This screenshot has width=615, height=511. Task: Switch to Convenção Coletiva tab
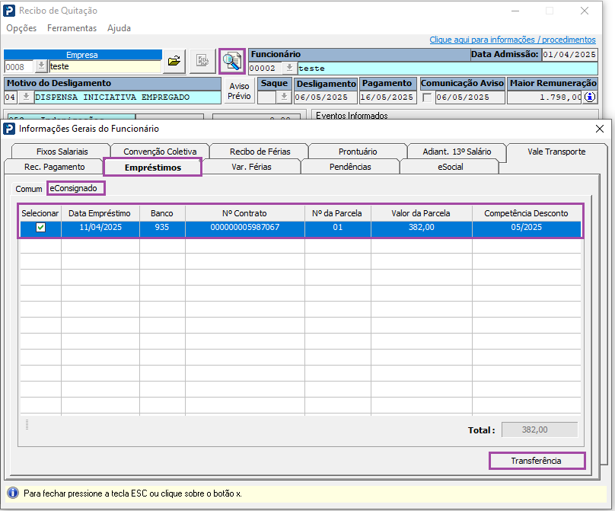160,152
